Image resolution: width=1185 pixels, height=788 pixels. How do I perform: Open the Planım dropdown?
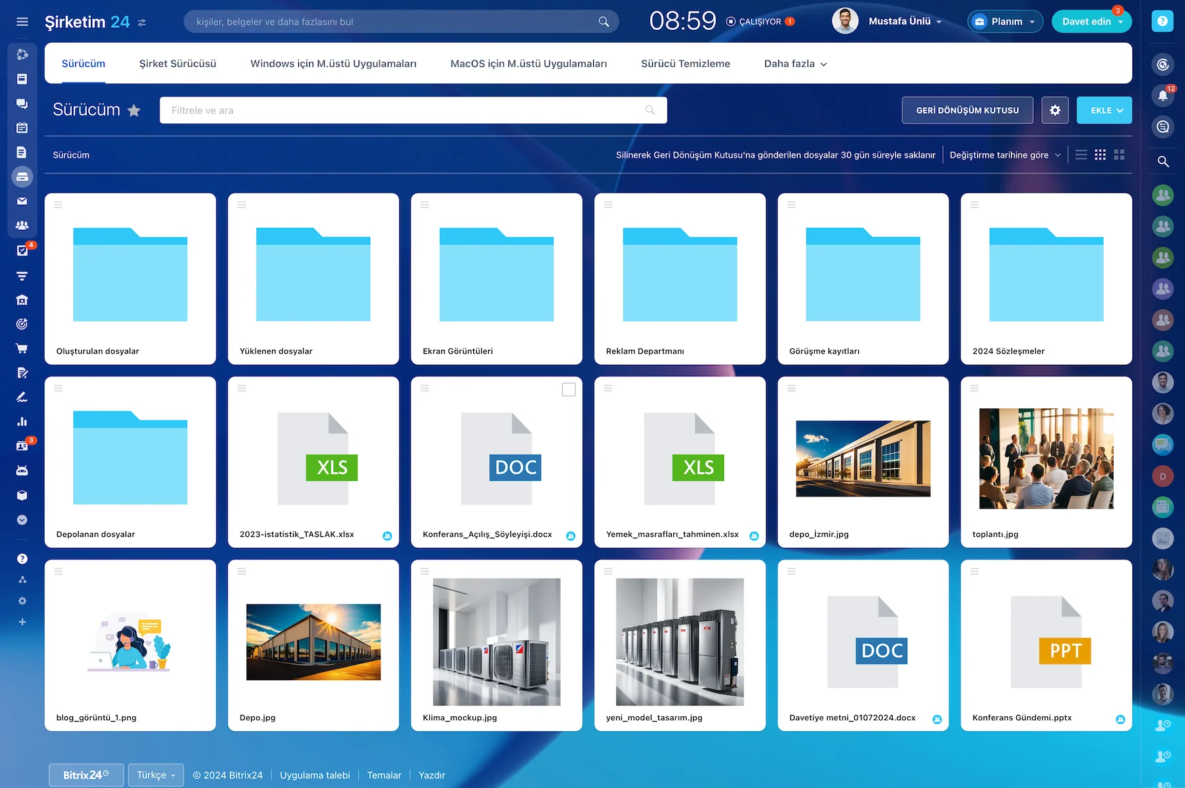1005,21
